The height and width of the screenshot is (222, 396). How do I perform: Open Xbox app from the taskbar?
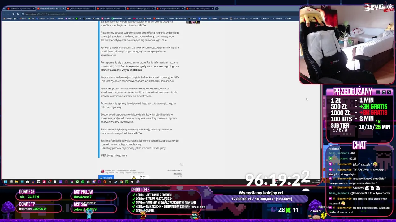click(x=77, y=182)
